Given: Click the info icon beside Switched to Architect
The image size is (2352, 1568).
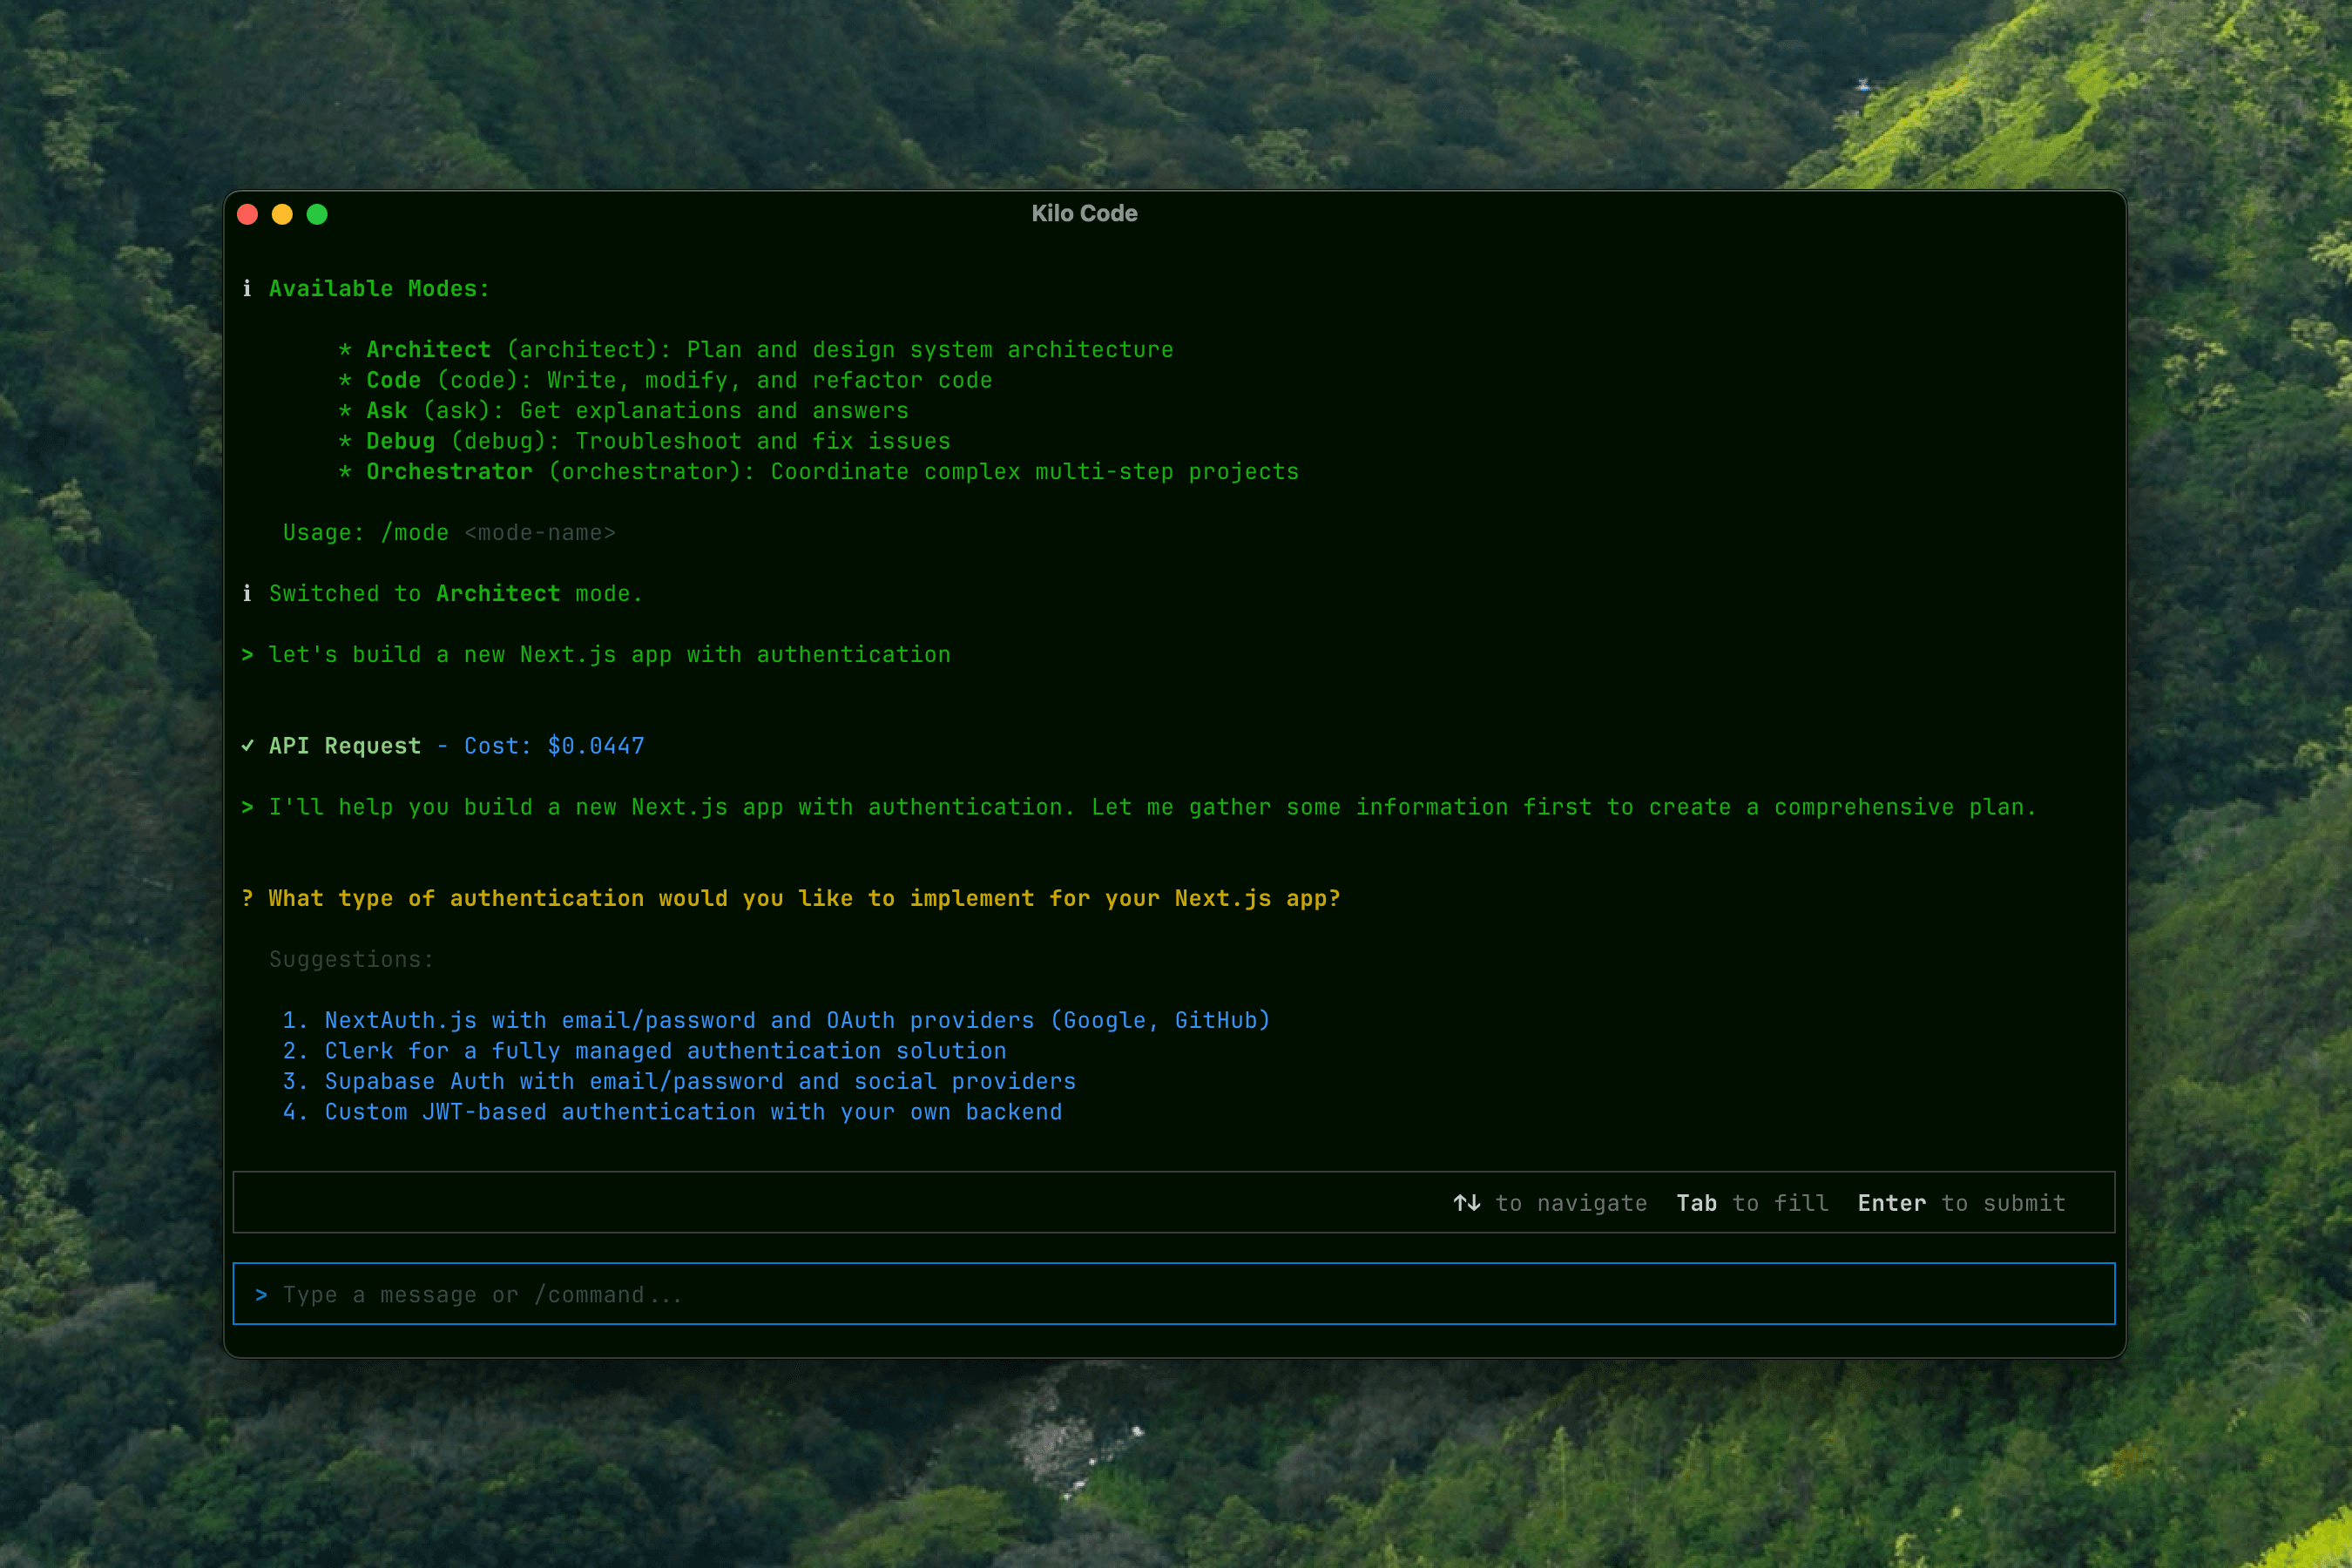Looking at the screenshot, I should (248, 593).
